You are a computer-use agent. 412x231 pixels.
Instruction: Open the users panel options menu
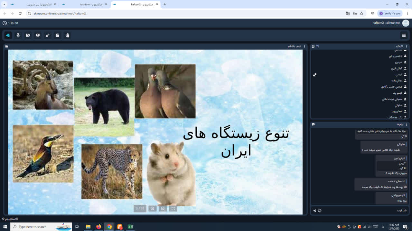point(407,46)
